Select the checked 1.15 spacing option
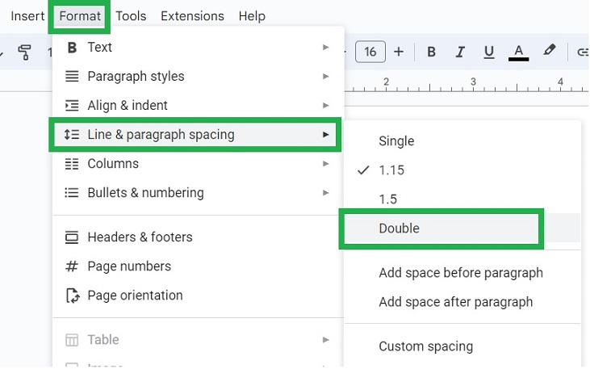590x369 pixels. point(391,170)
